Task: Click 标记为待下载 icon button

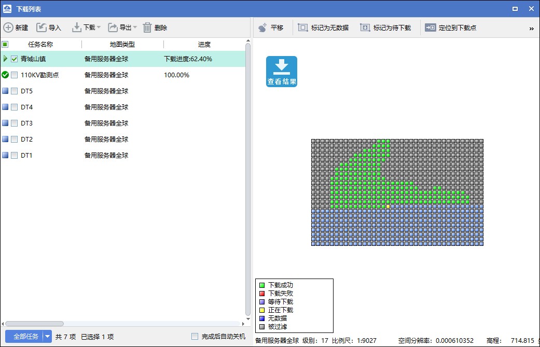Action: 365,27
